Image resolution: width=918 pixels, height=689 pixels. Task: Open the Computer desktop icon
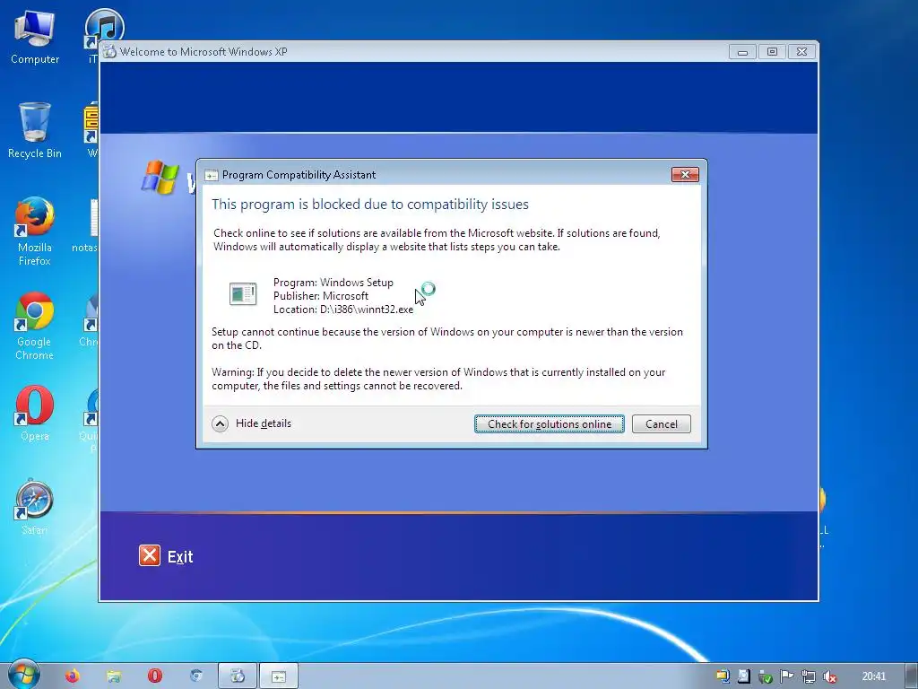point(35,37)
